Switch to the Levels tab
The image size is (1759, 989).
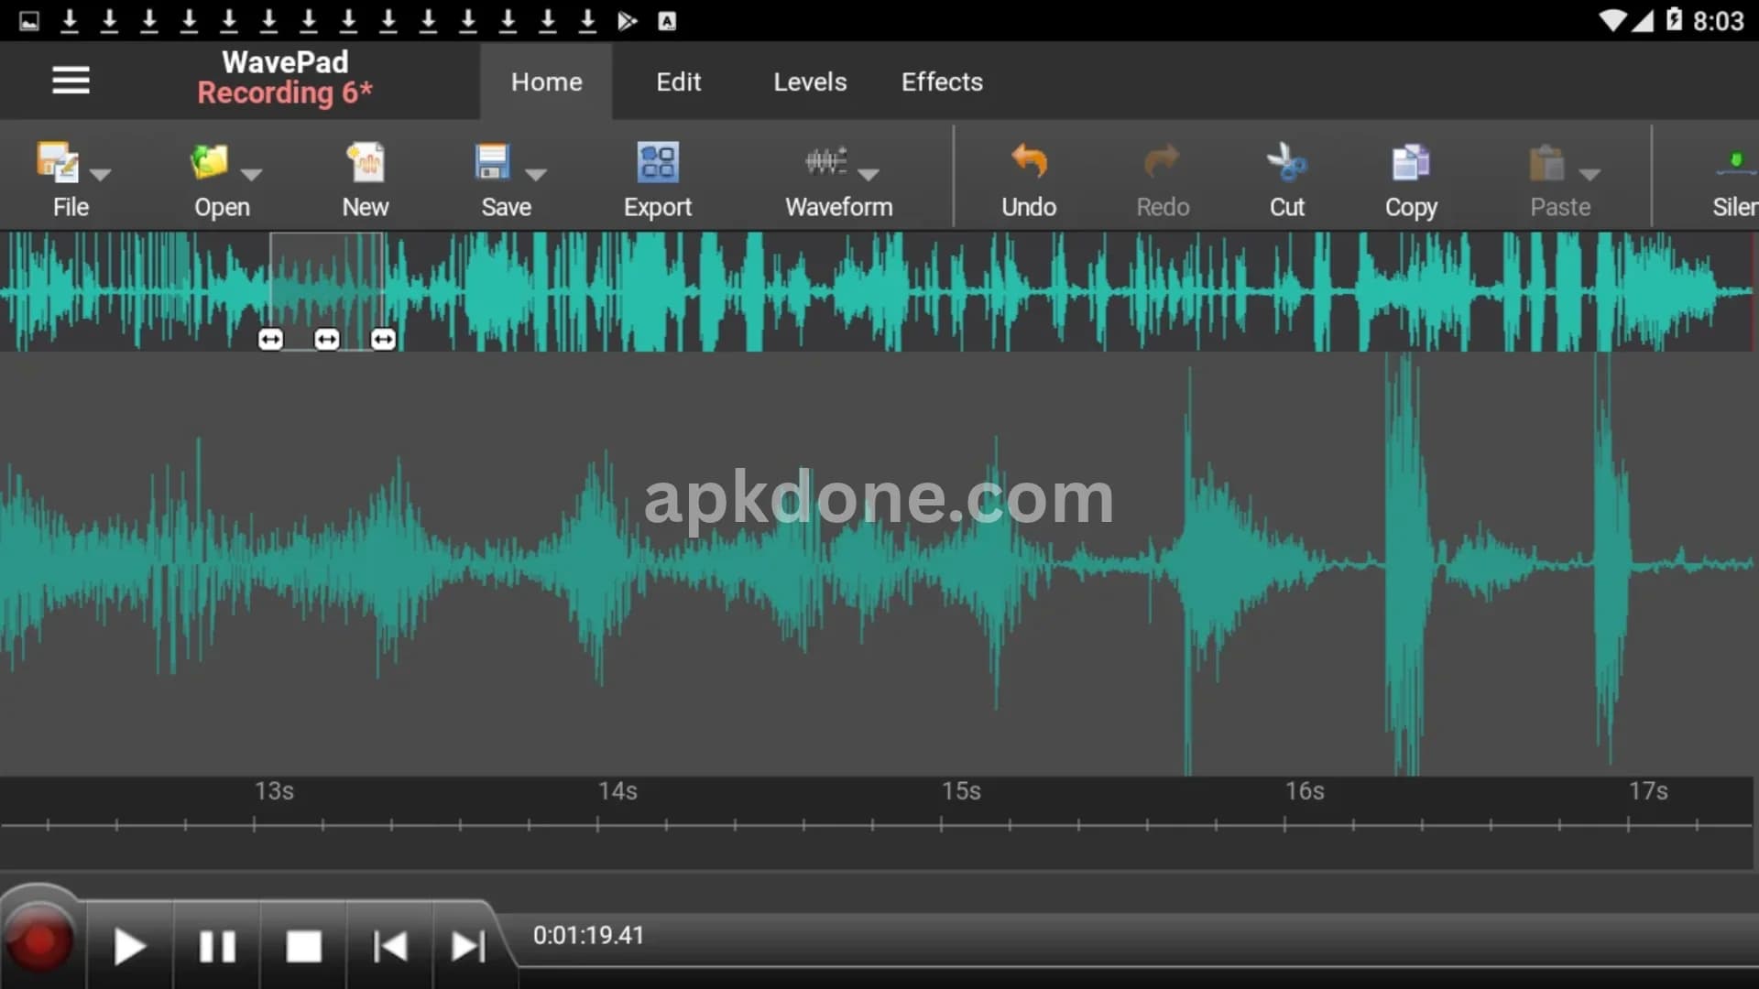pyautogui.click(x=810, y=82)
